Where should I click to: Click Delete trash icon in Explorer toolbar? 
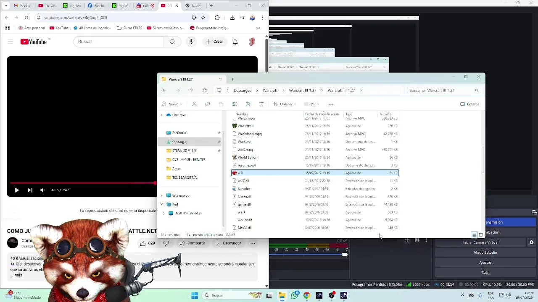261,104
